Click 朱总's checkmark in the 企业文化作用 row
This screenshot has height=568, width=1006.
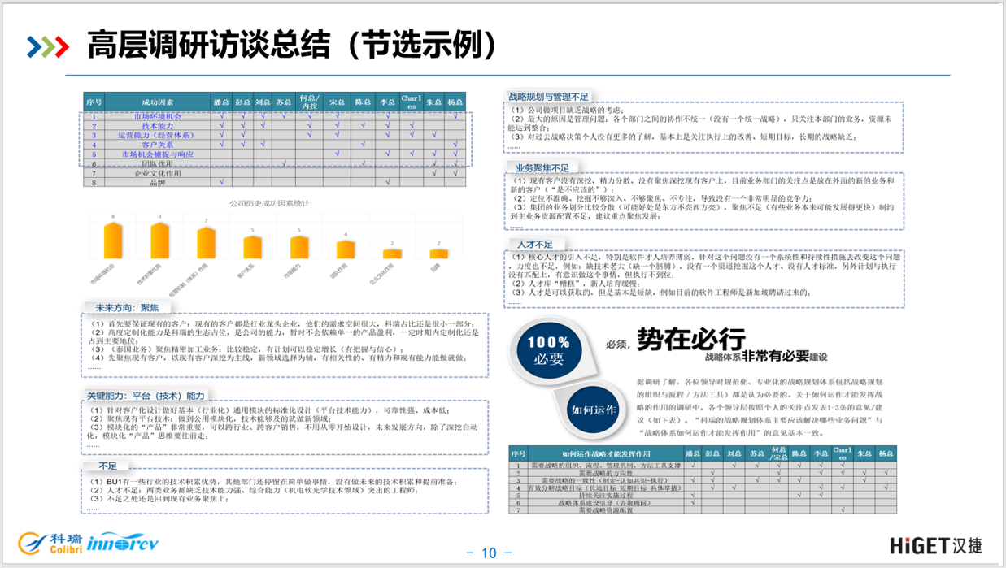(434, 173)
